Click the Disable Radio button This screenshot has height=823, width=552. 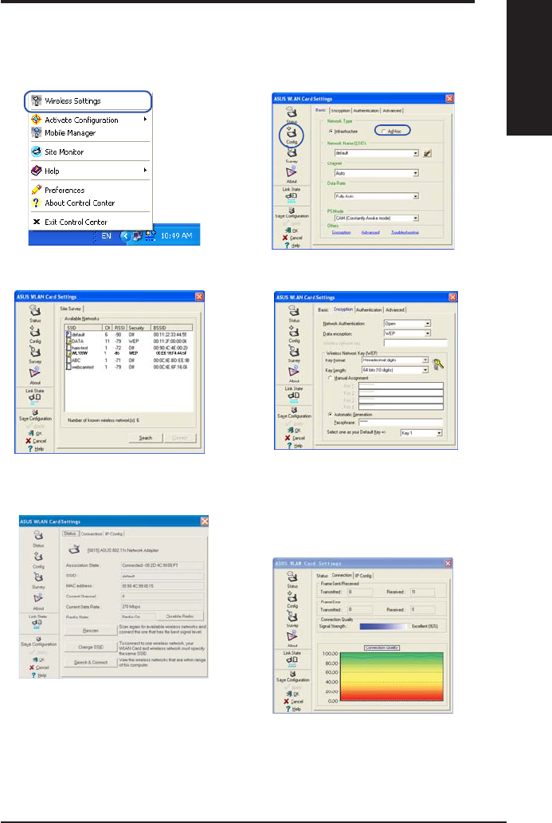click(x=180, y=616)
